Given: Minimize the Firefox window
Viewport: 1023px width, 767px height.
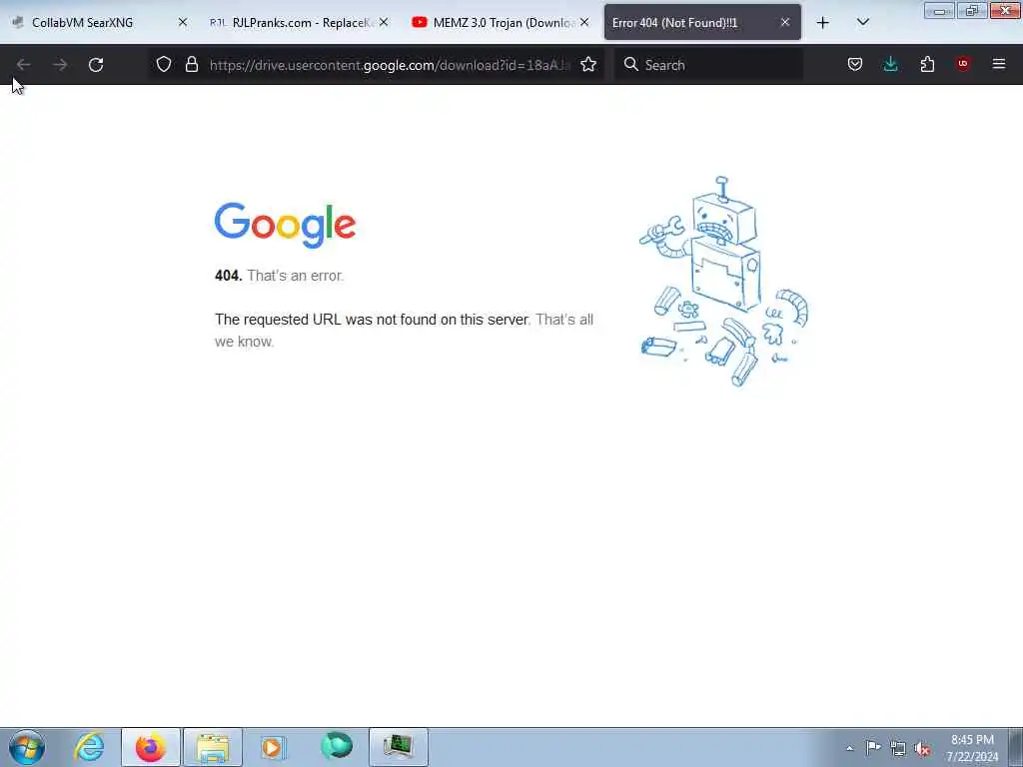Looking at the screenshot, I should point(939,10).
